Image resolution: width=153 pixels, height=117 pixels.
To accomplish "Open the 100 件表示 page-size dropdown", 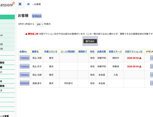I will click(x=39, y=24).
